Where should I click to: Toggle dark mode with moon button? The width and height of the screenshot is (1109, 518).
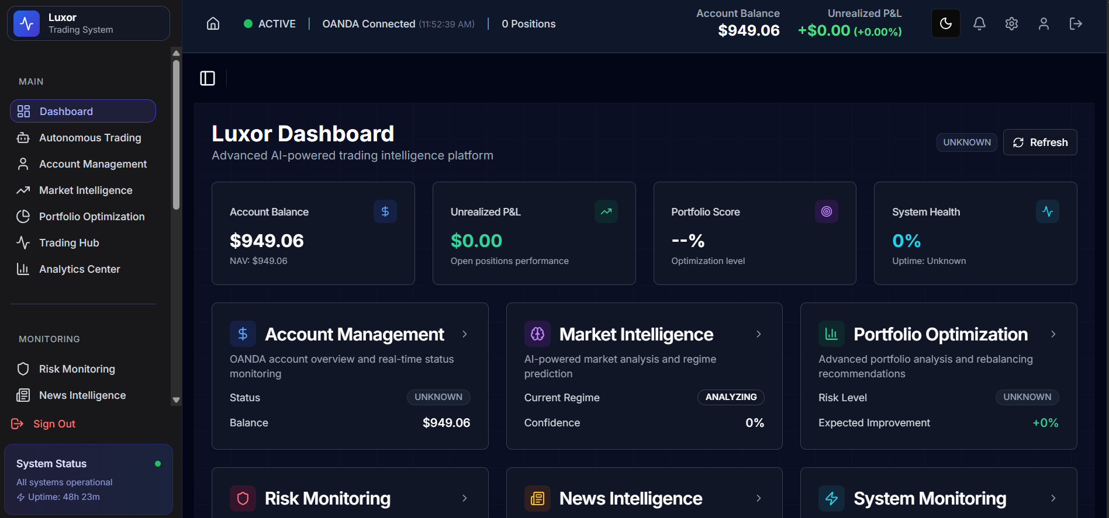[x=945, y=23]
